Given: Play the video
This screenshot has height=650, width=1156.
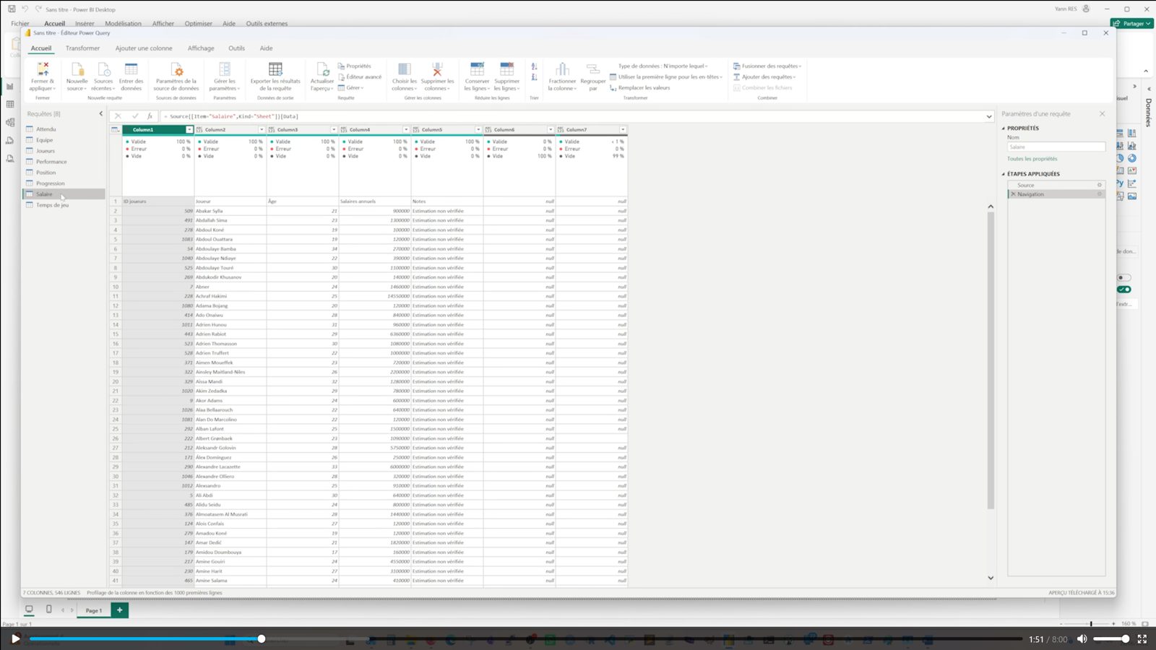Looking at the screenshot, I should 15,639.
